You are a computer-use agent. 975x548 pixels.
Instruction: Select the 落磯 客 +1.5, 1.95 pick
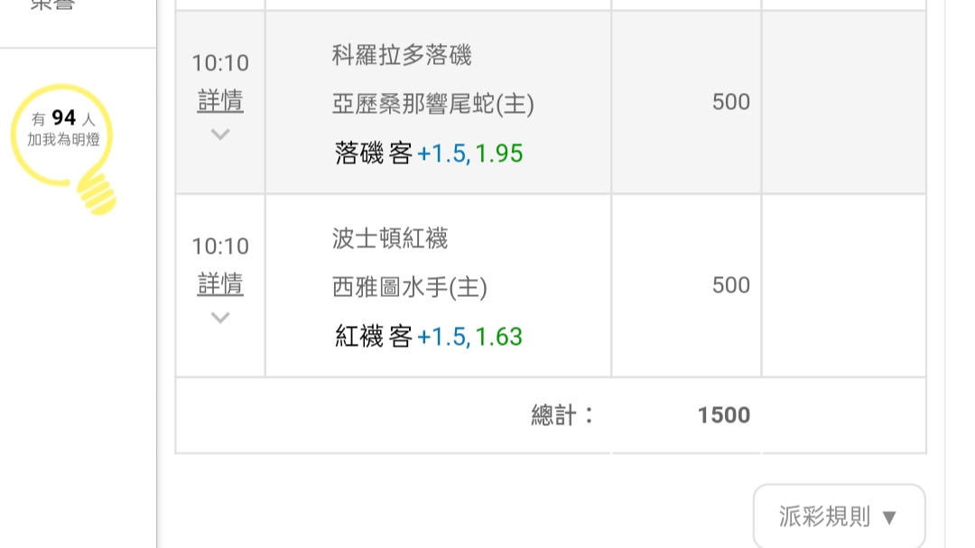tap(429, 153)
